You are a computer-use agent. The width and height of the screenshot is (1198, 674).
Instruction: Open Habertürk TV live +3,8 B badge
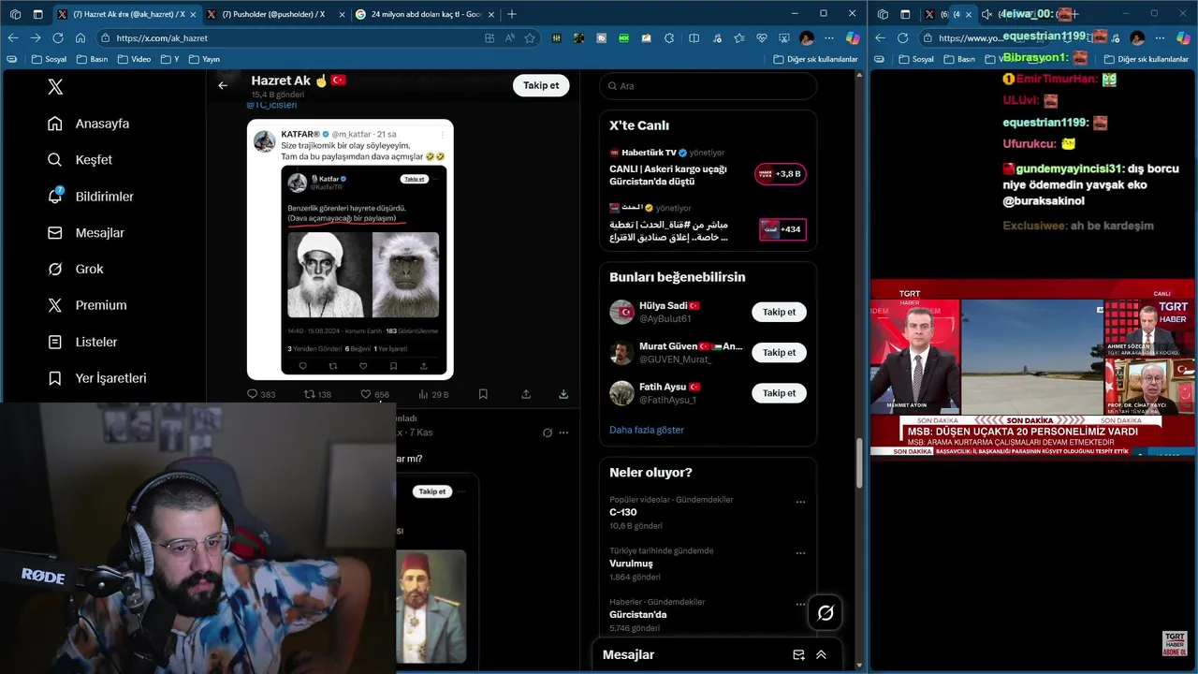click(x=781, y=174)
